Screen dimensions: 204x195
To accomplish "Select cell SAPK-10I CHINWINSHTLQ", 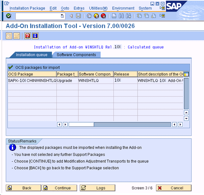I will (32, 81).
